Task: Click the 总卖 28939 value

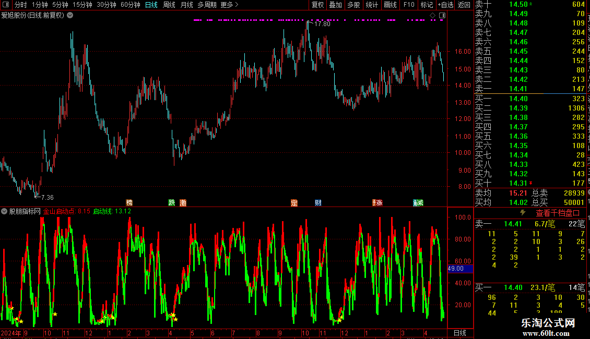Action: [x=574, y=193]
